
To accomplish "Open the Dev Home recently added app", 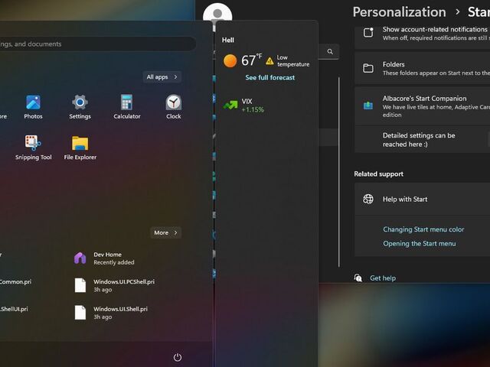I will [x=80, y=258].
